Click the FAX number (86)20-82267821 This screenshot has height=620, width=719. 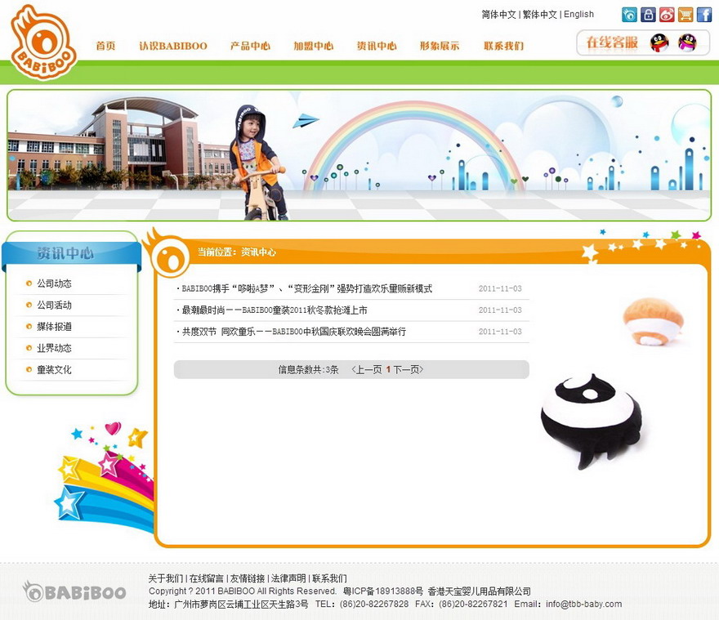[473, 604]
